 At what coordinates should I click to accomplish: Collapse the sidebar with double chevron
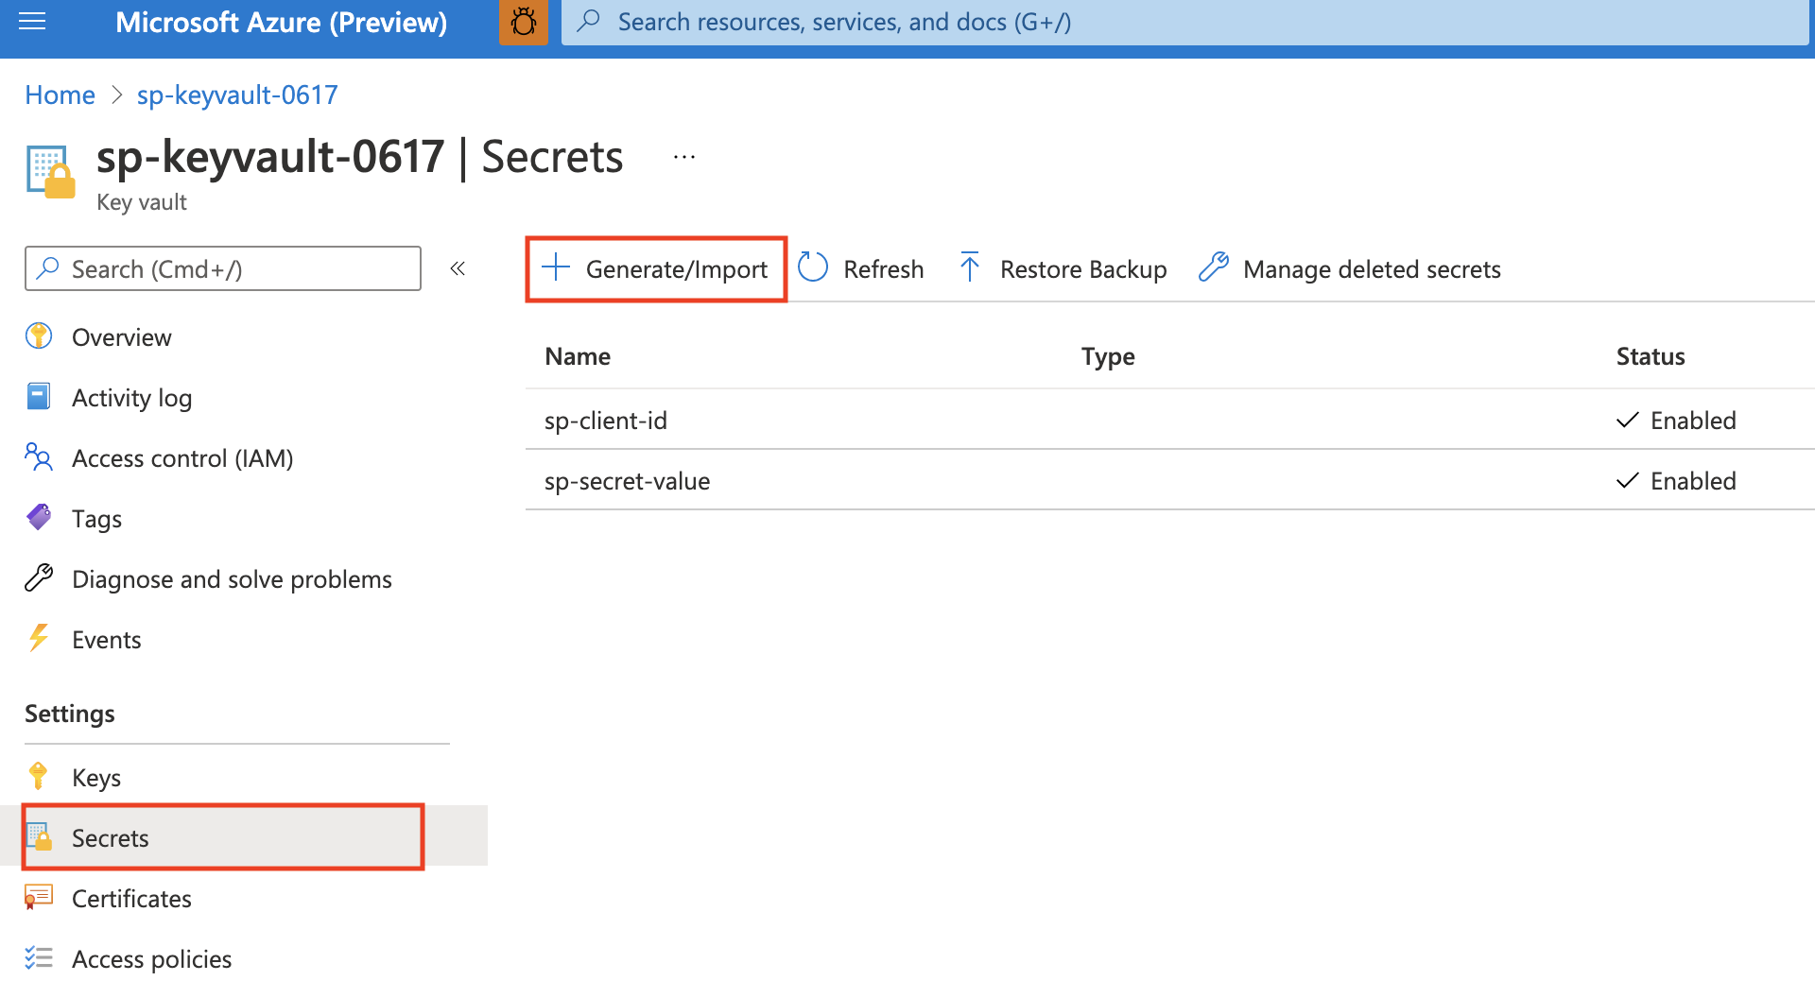click(458, 268)
